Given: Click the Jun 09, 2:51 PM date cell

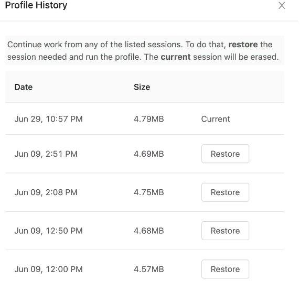Looking at the screenshot, I should [x=46, y=154].
